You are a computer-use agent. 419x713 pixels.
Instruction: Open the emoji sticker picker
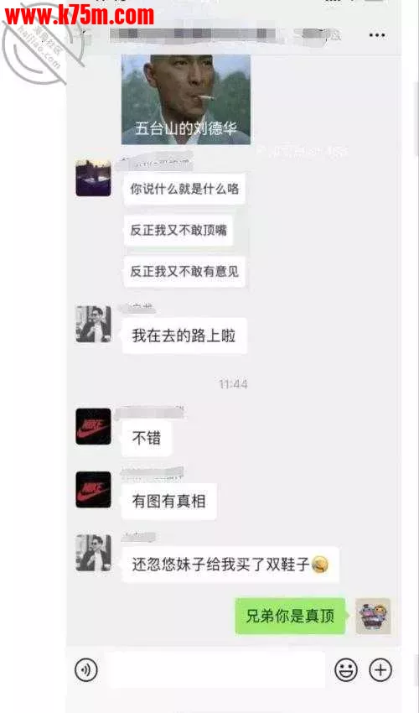pyautogui.click(x=346, y=670)
